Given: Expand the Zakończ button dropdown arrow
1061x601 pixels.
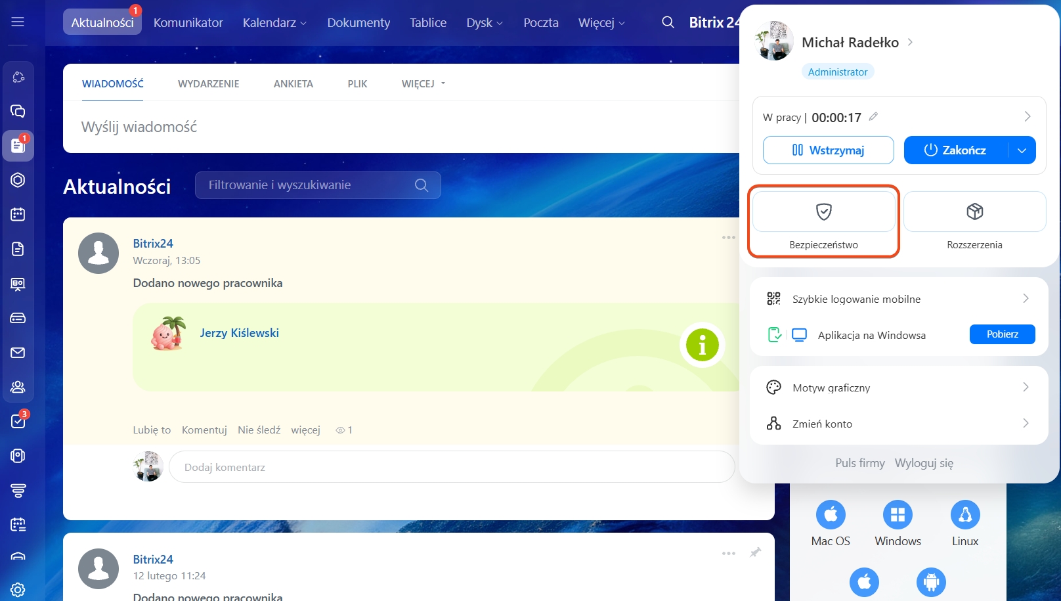Looking at the screenshot, I should pyautogui.click(x=1022, y=150).
